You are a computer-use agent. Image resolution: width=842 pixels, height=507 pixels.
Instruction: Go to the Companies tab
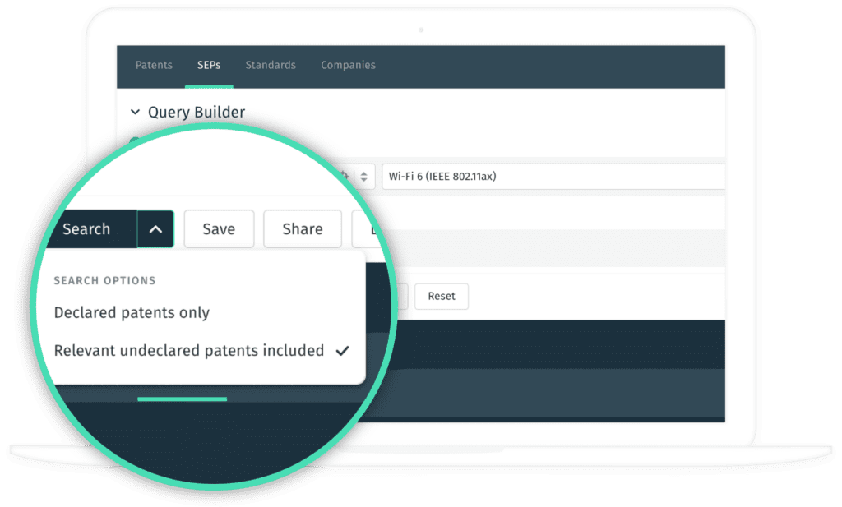point(348,65)
